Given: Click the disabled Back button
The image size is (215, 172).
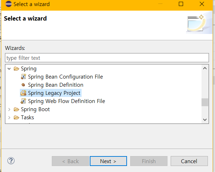Looking at the screenshot, I should pyautogui.click(x=70, y=161).
